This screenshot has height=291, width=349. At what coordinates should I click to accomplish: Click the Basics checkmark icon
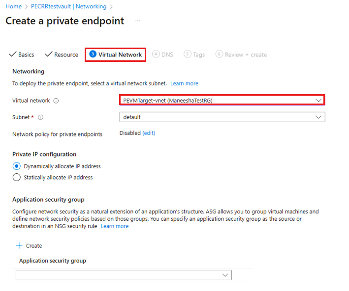point(13,54)
